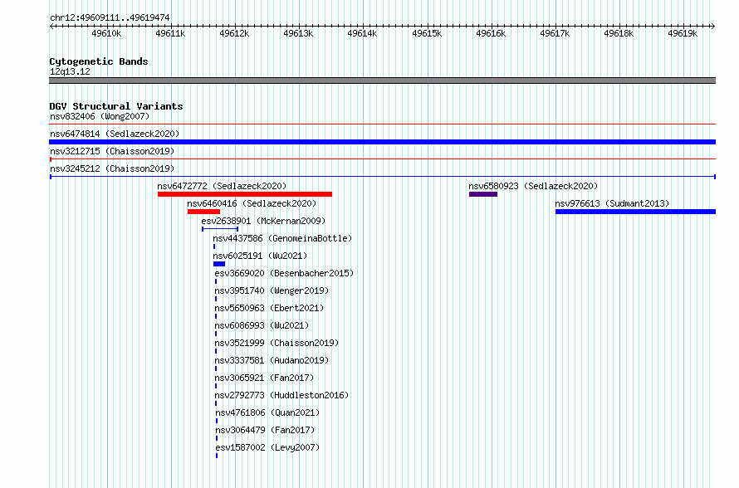Click the nsv6472772 (Sedlazeck2020) label
This screenshot has width=739, height=488.
tap(222, 186)
